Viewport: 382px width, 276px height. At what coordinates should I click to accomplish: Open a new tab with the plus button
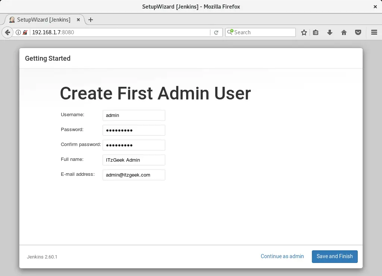(x=91, y=20)
